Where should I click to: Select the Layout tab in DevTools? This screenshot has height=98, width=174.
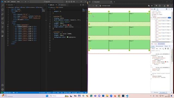(x=166, y=46)
